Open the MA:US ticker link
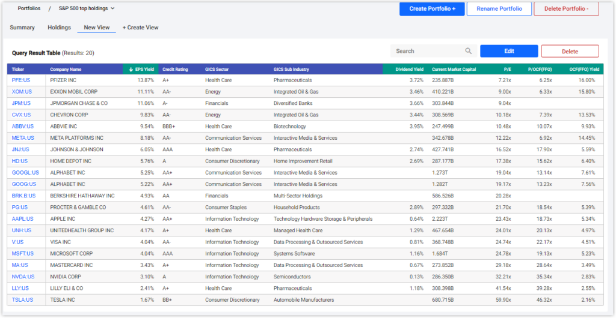The height and width of the screenshot is (318, 616). pos(20,265)
